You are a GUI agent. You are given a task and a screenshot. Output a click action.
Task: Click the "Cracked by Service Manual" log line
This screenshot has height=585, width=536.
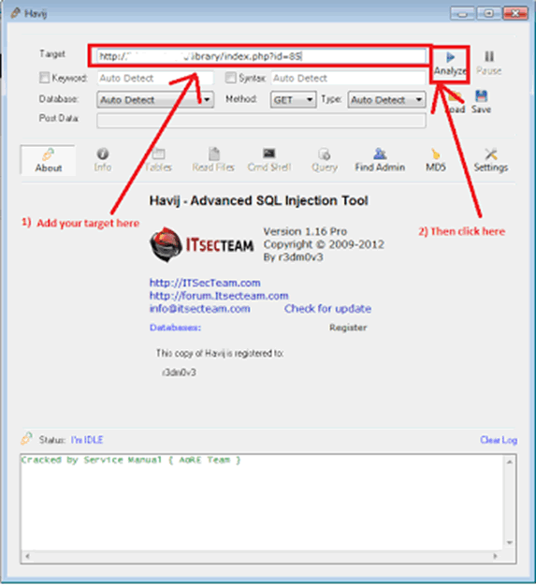point(131,460)
